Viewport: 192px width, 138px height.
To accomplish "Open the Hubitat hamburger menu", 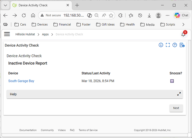I will pyautogui.click(x=7, y=34).
